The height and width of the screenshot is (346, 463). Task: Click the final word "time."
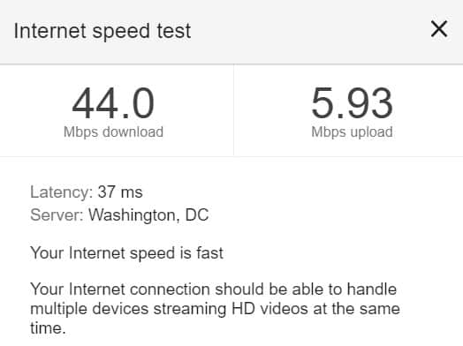pos(48,328)
